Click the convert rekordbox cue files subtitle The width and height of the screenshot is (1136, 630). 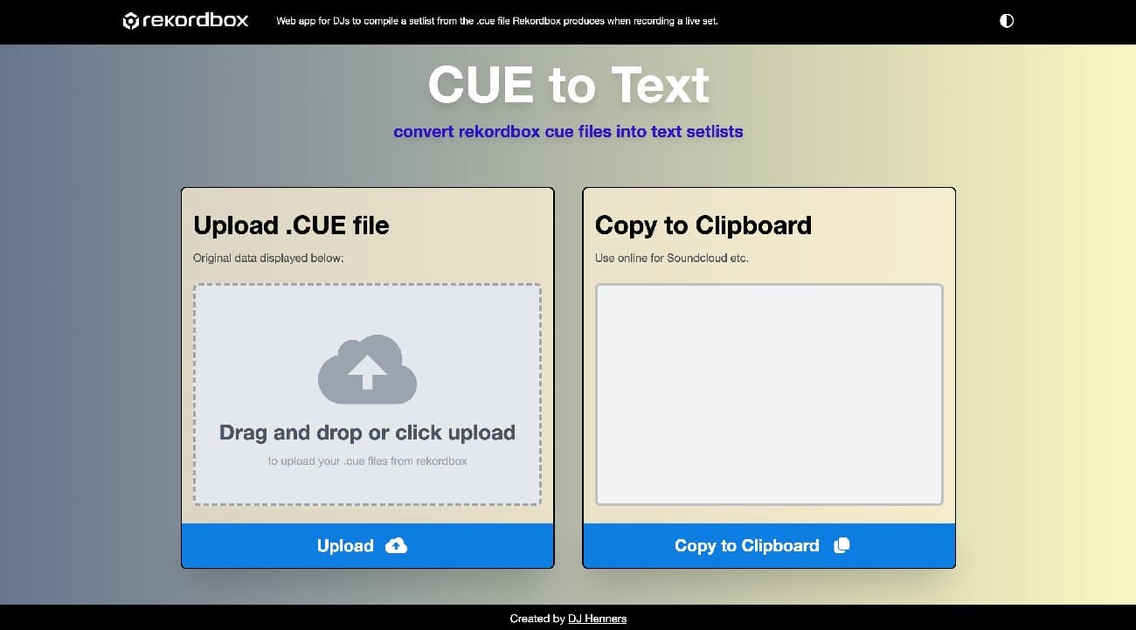coord(568,131)
